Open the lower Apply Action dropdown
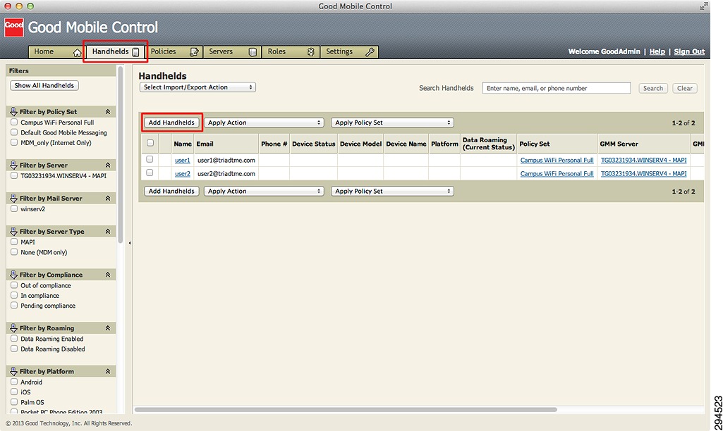 [x=264, y=192]
